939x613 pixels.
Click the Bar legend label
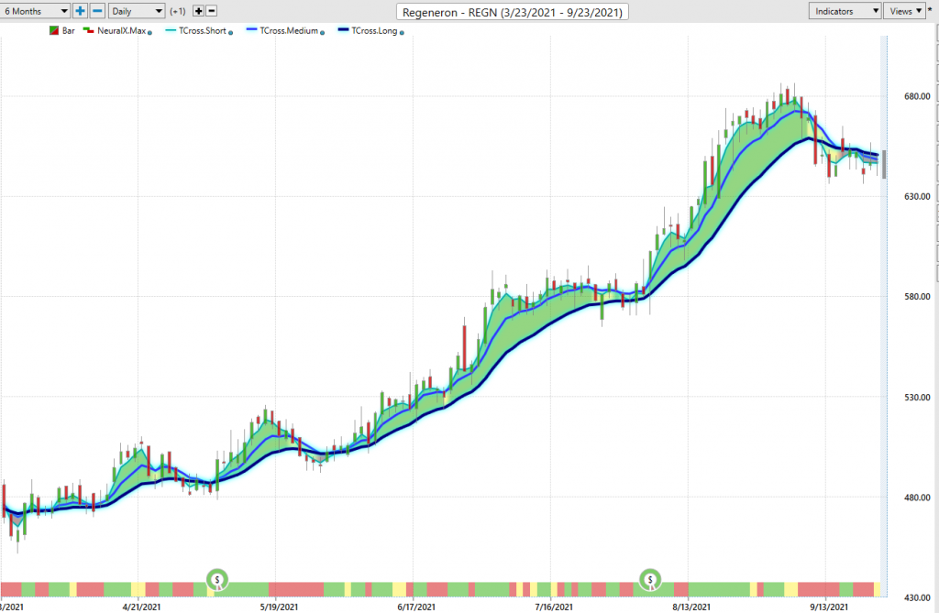point(68,30)
